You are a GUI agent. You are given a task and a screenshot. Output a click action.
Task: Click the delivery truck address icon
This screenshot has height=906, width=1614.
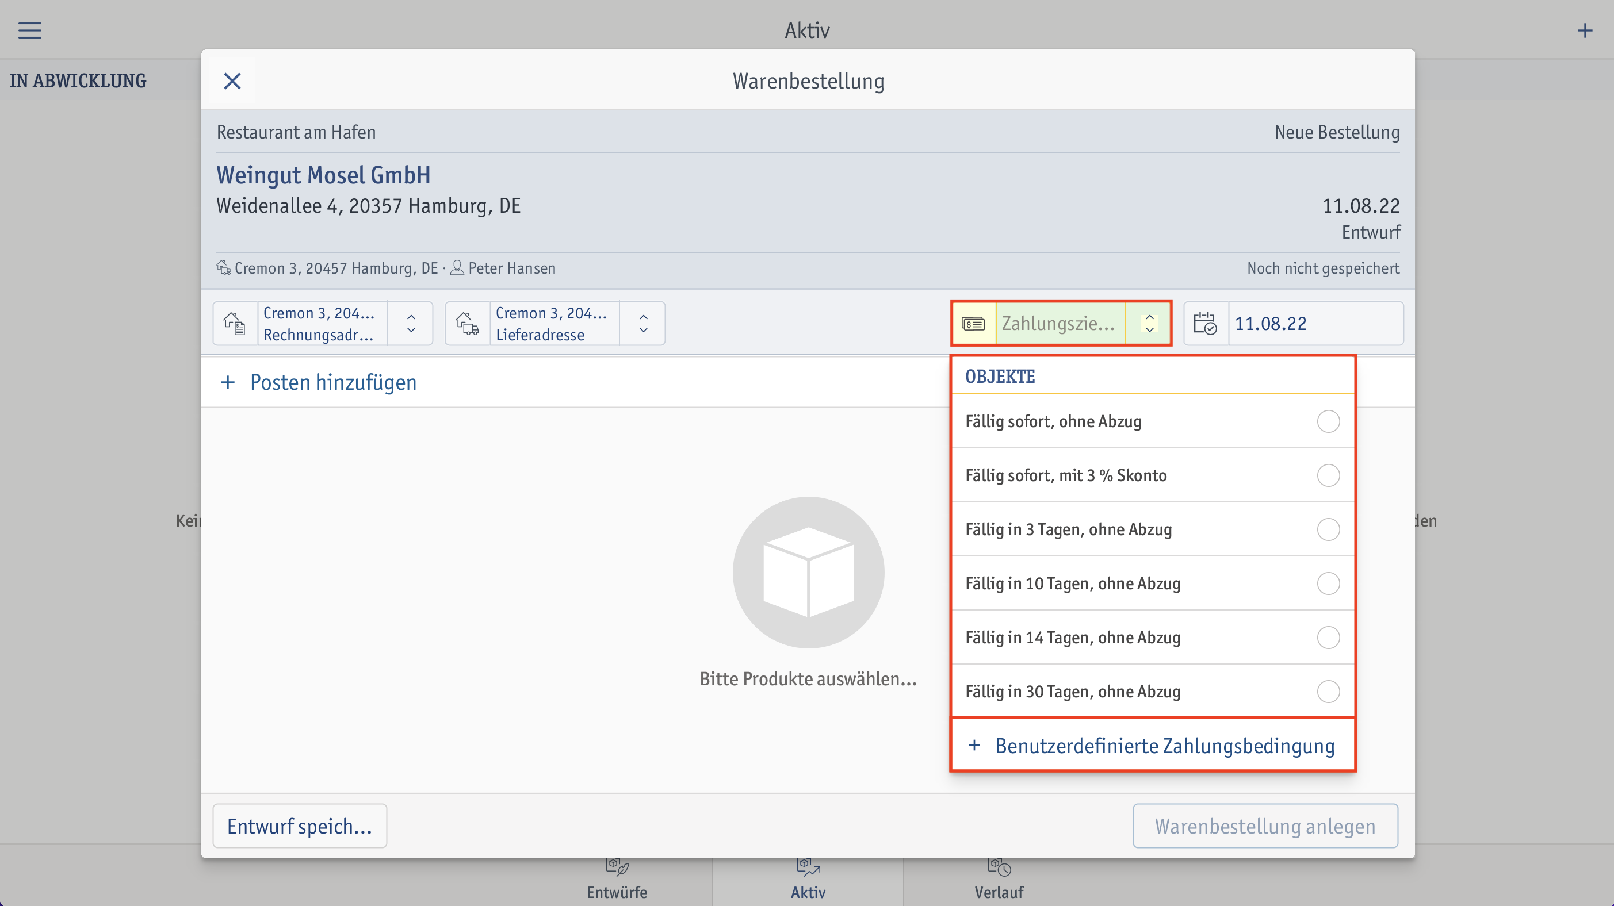pyautogui.click(x=468, y=323)
